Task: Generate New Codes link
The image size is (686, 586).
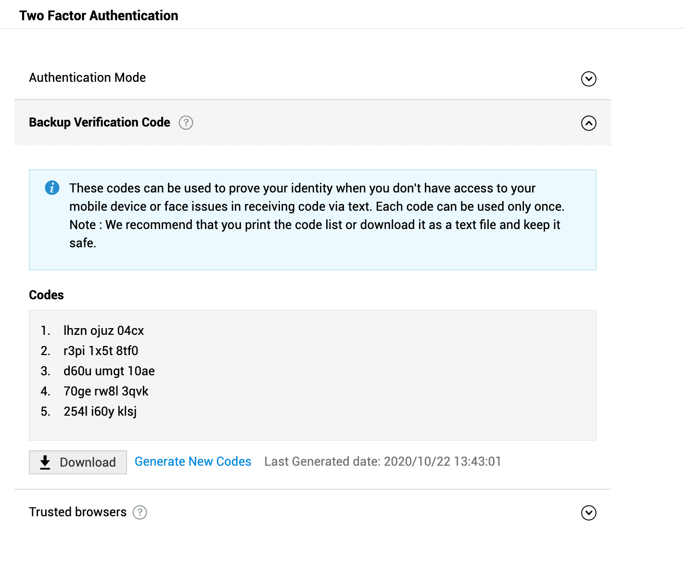Action: click(x=193, y=461)
